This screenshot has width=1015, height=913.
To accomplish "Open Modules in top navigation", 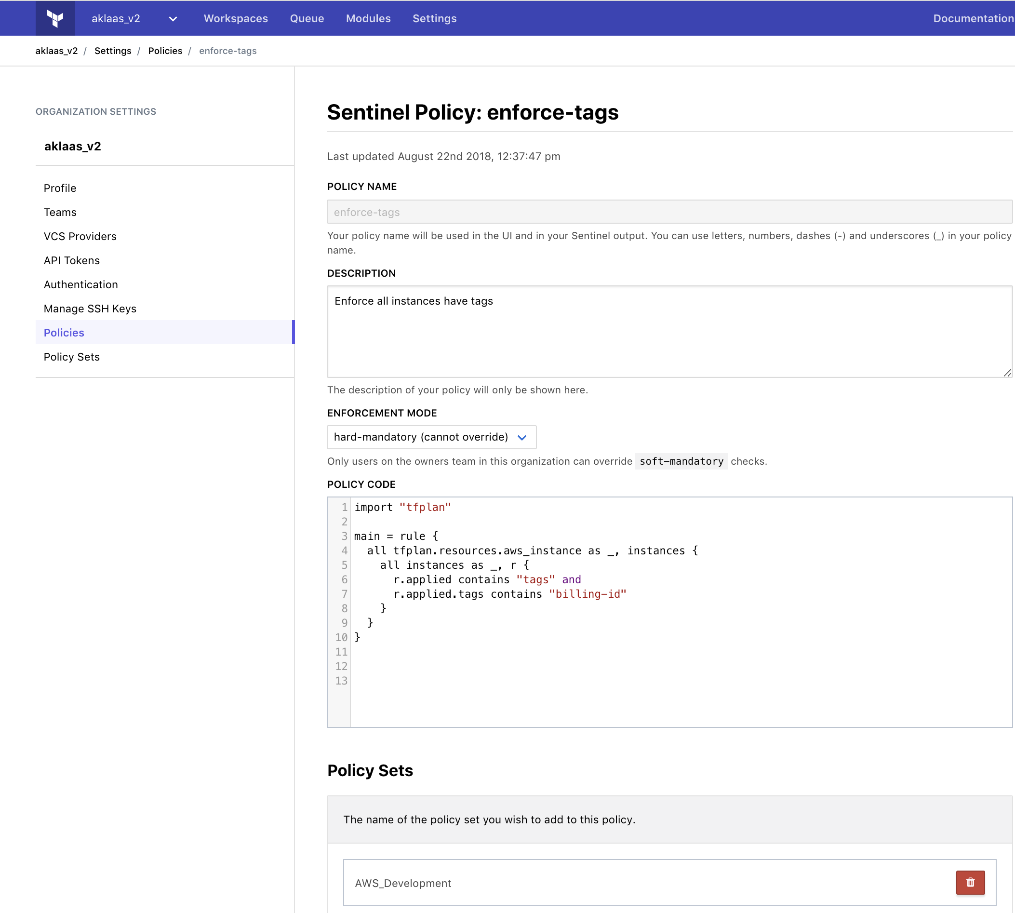I will pyautogui.click(x=368, y=19).
